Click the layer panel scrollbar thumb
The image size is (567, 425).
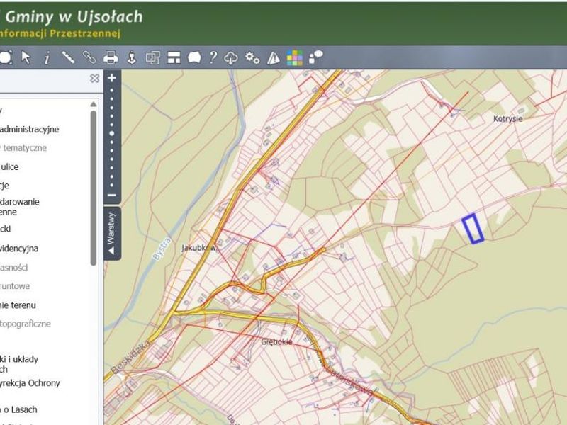(94, 188)
